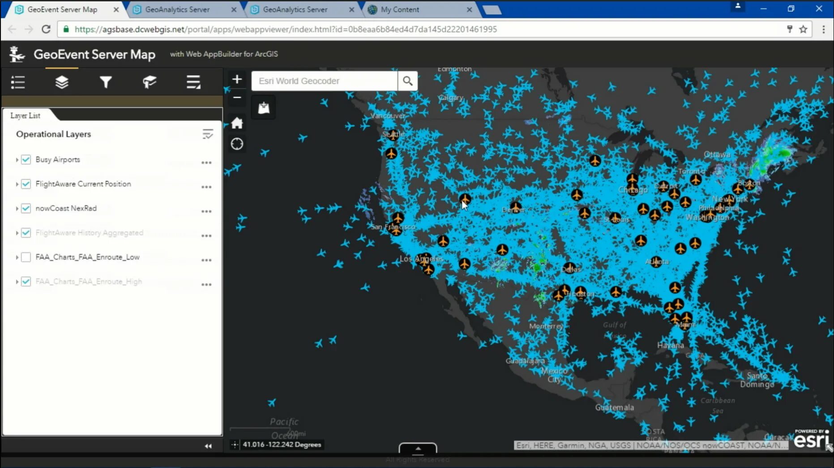834x468 pixels.
Task: Expand FlightAware Current Position layer
Action: [17, 184]
